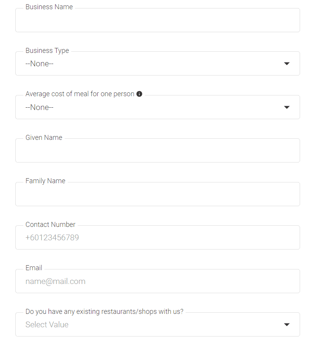
Task: Click the Contact Number field with +60123456789 placeholder
Action: click(x=158, y=237)
